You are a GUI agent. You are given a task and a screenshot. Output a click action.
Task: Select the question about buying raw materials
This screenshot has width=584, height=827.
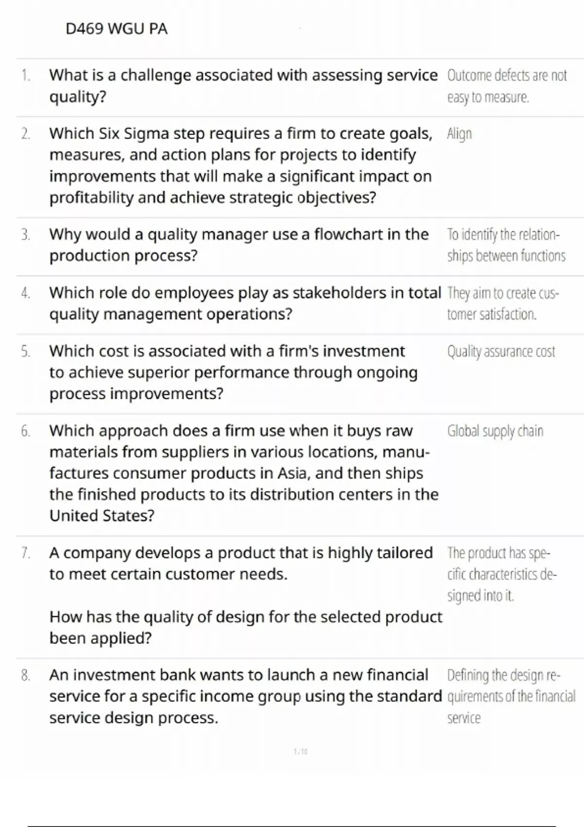(x=243, y=473)
